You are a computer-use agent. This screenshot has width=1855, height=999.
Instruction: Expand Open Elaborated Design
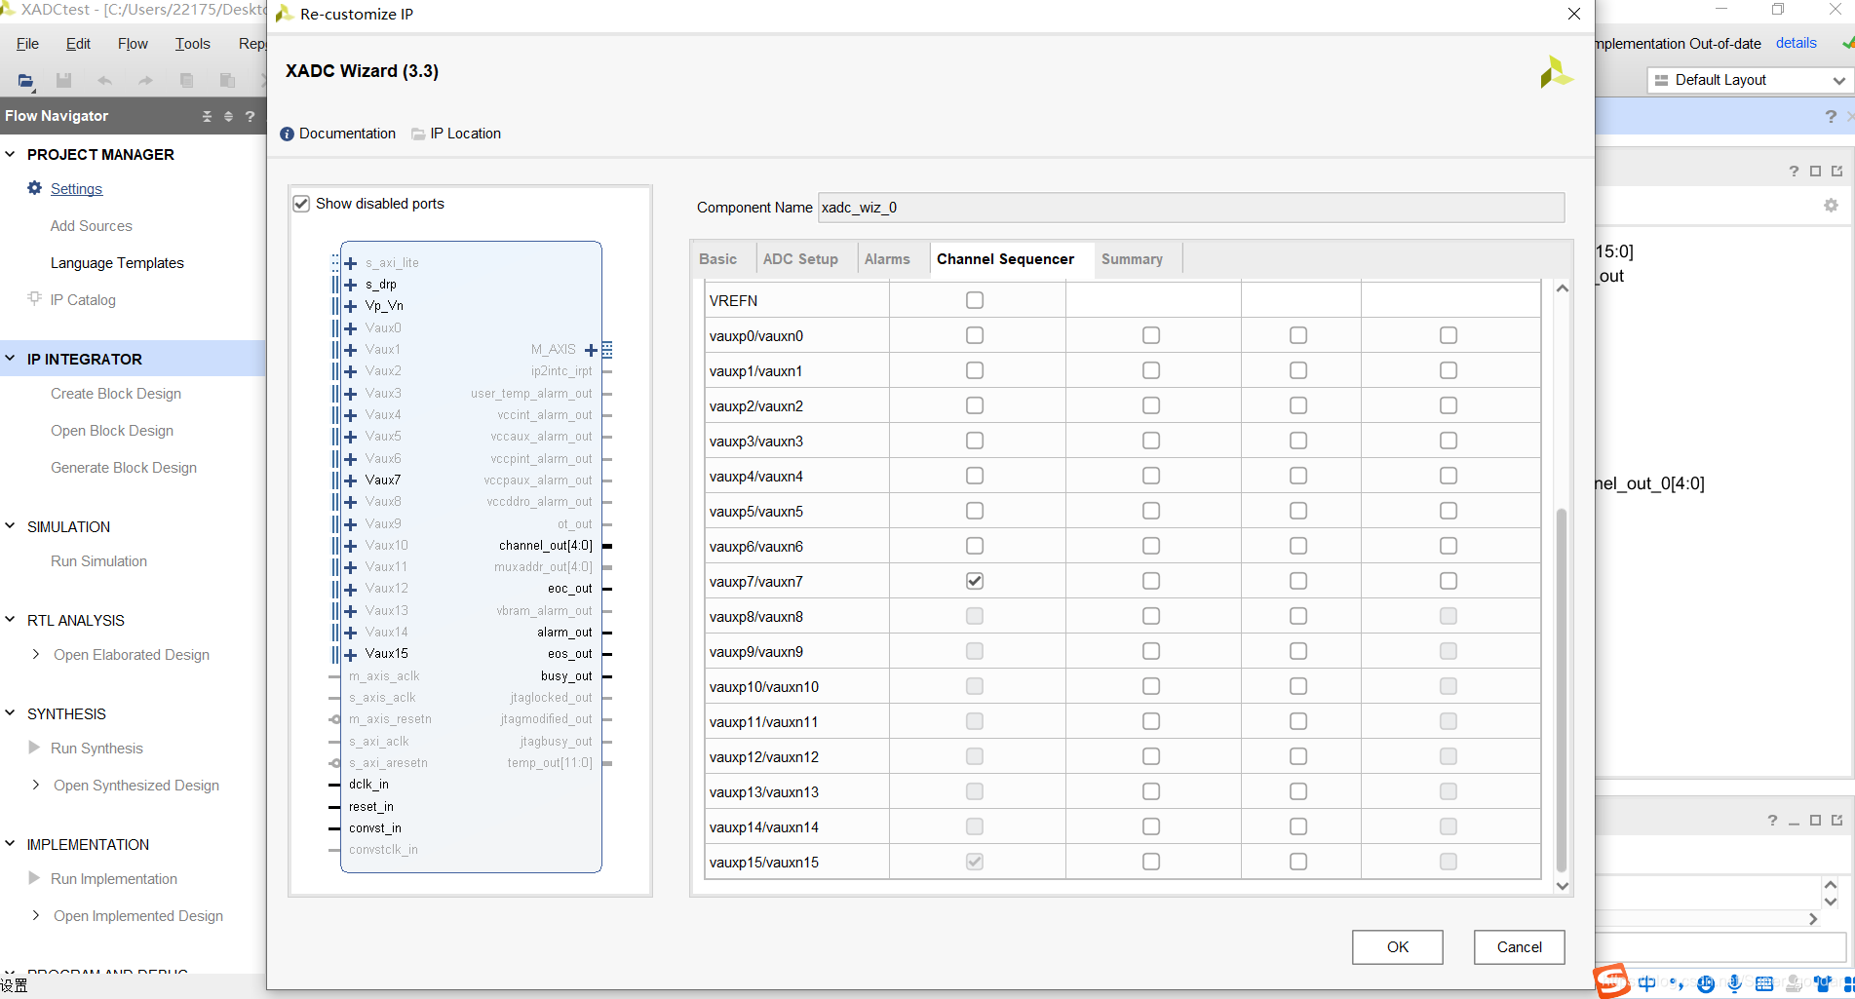(36, 654)
